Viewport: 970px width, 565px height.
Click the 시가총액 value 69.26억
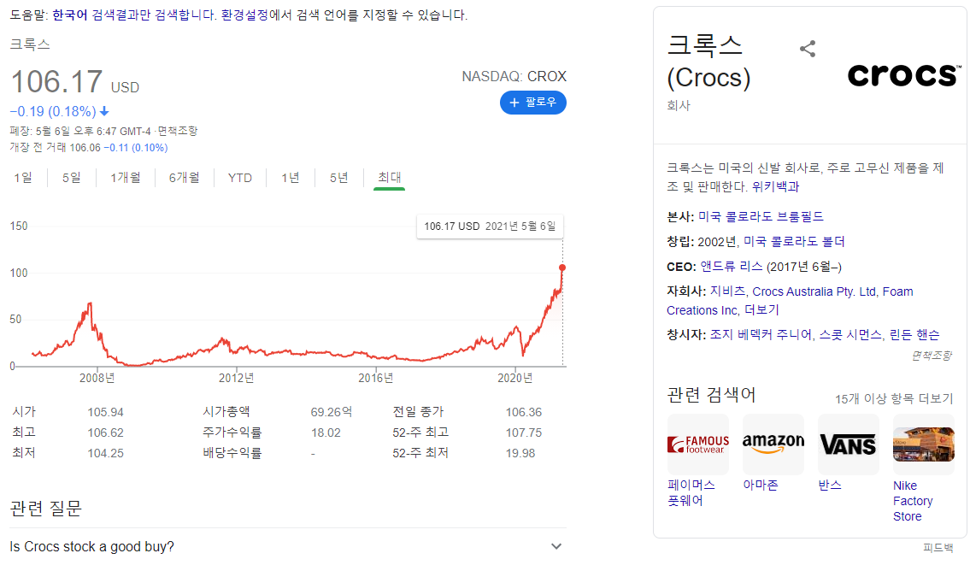[x=332, y=412]
